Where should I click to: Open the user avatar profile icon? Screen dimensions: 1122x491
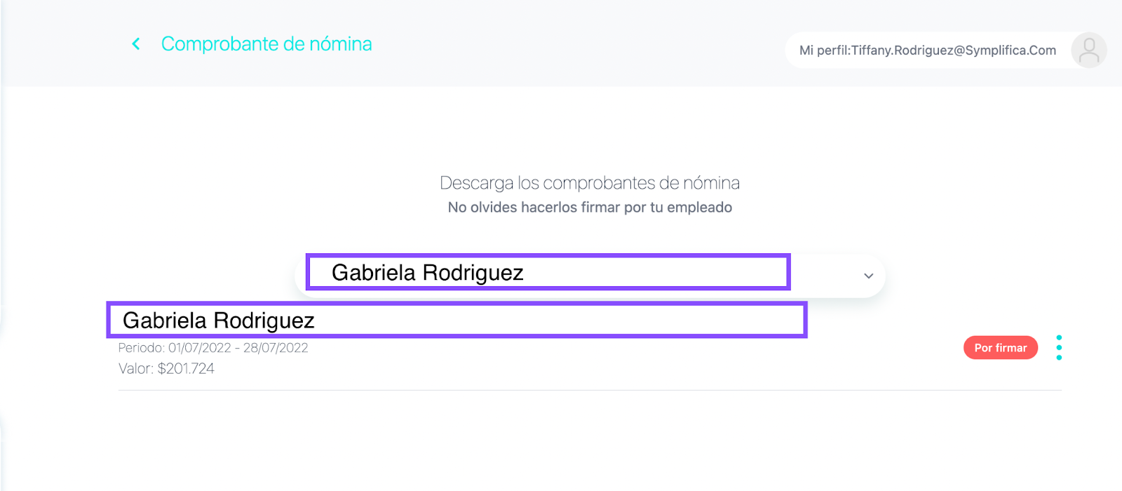(x=1088, y=51)
